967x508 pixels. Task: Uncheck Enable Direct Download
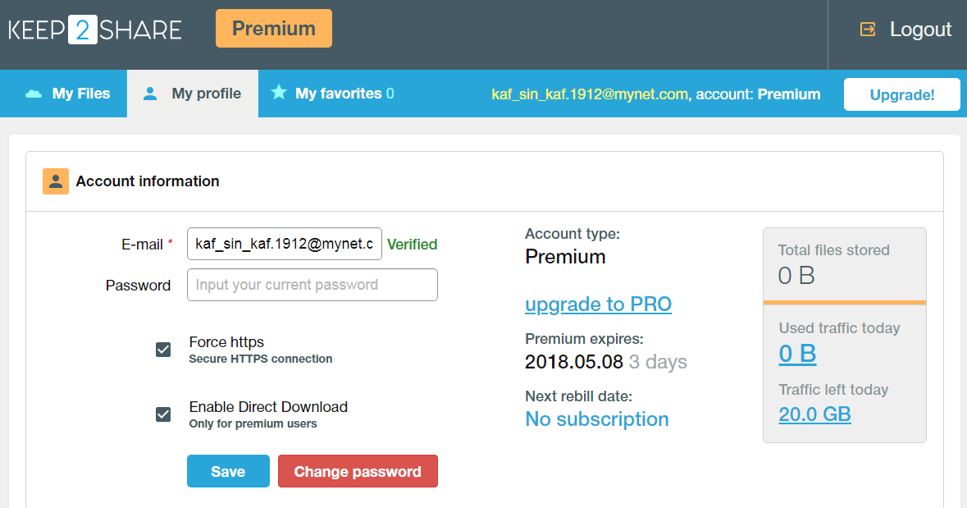(163, 414)
